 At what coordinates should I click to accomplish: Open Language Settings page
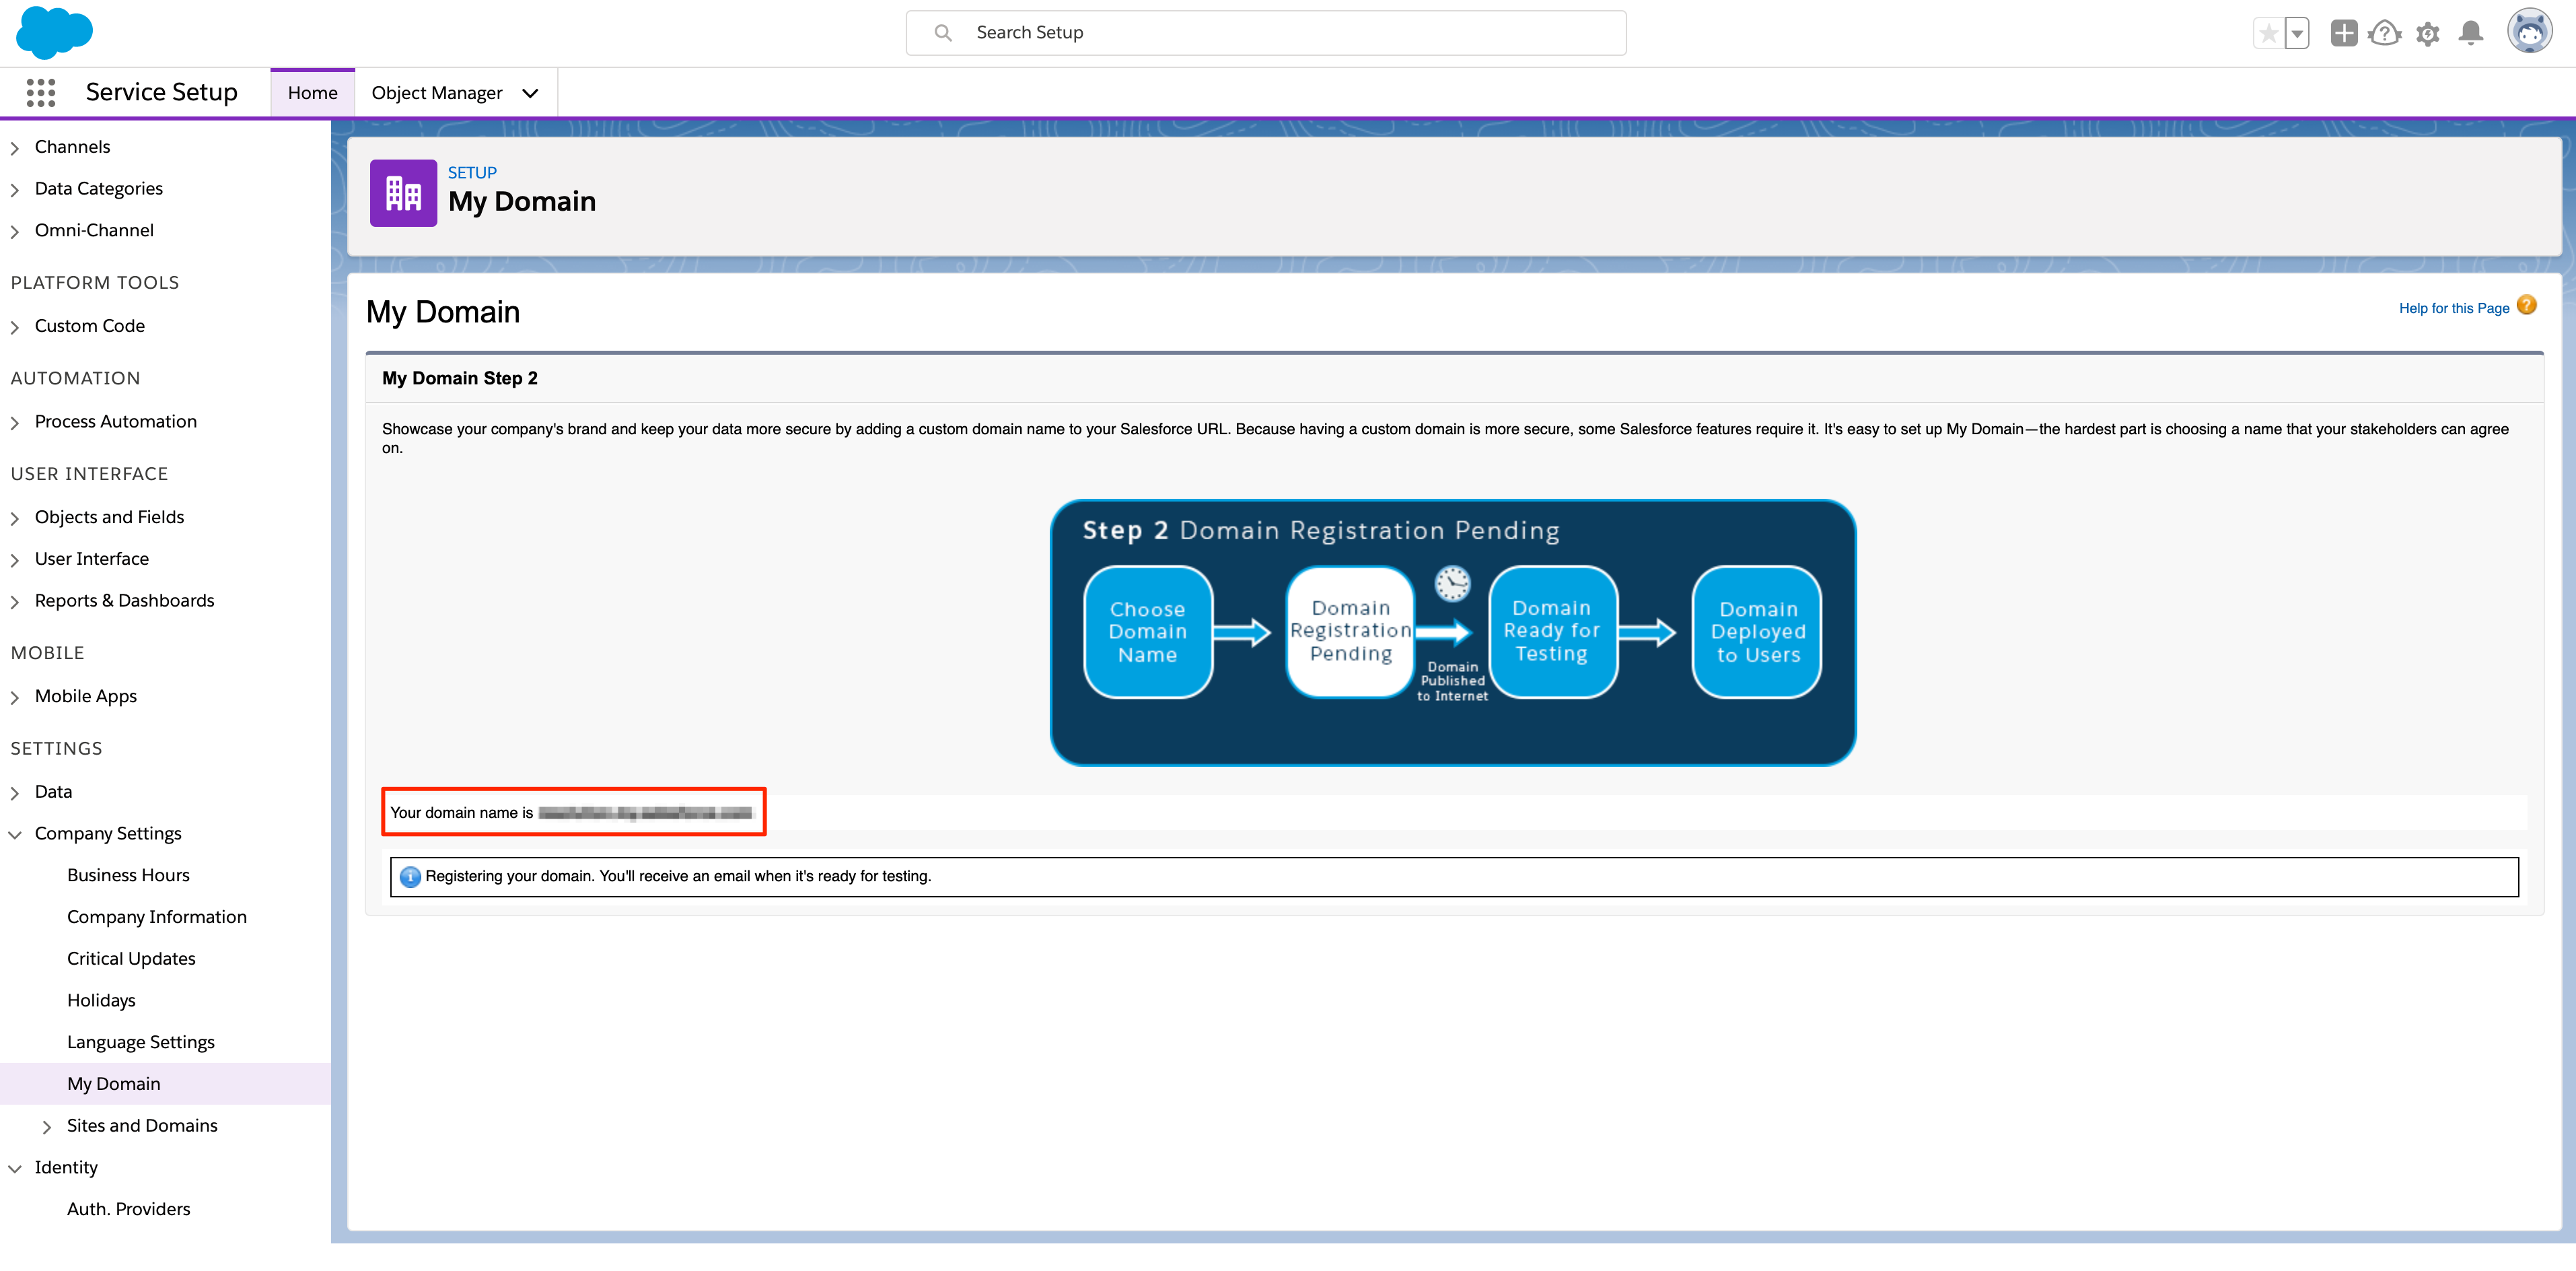pyautogui.click(x=141, y=1042)
